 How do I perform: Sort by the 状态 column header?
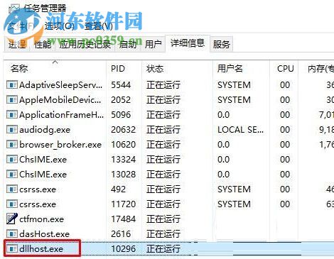pyautogui.click(x=177, y=69)
